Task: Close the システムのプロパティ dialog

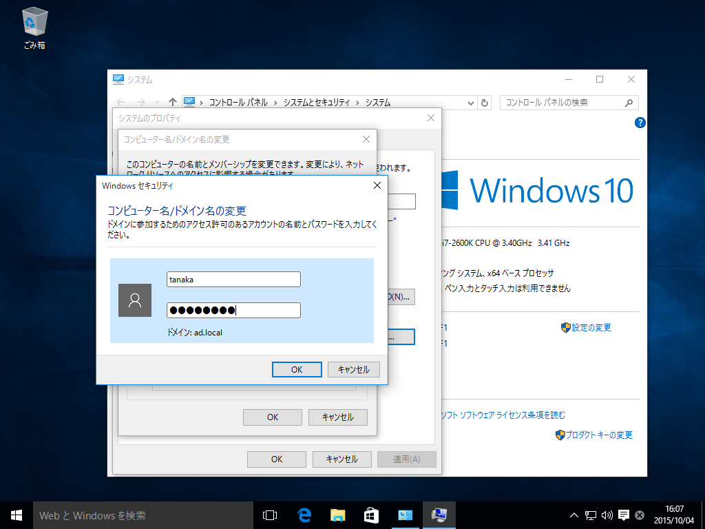Action: point(431,118)
